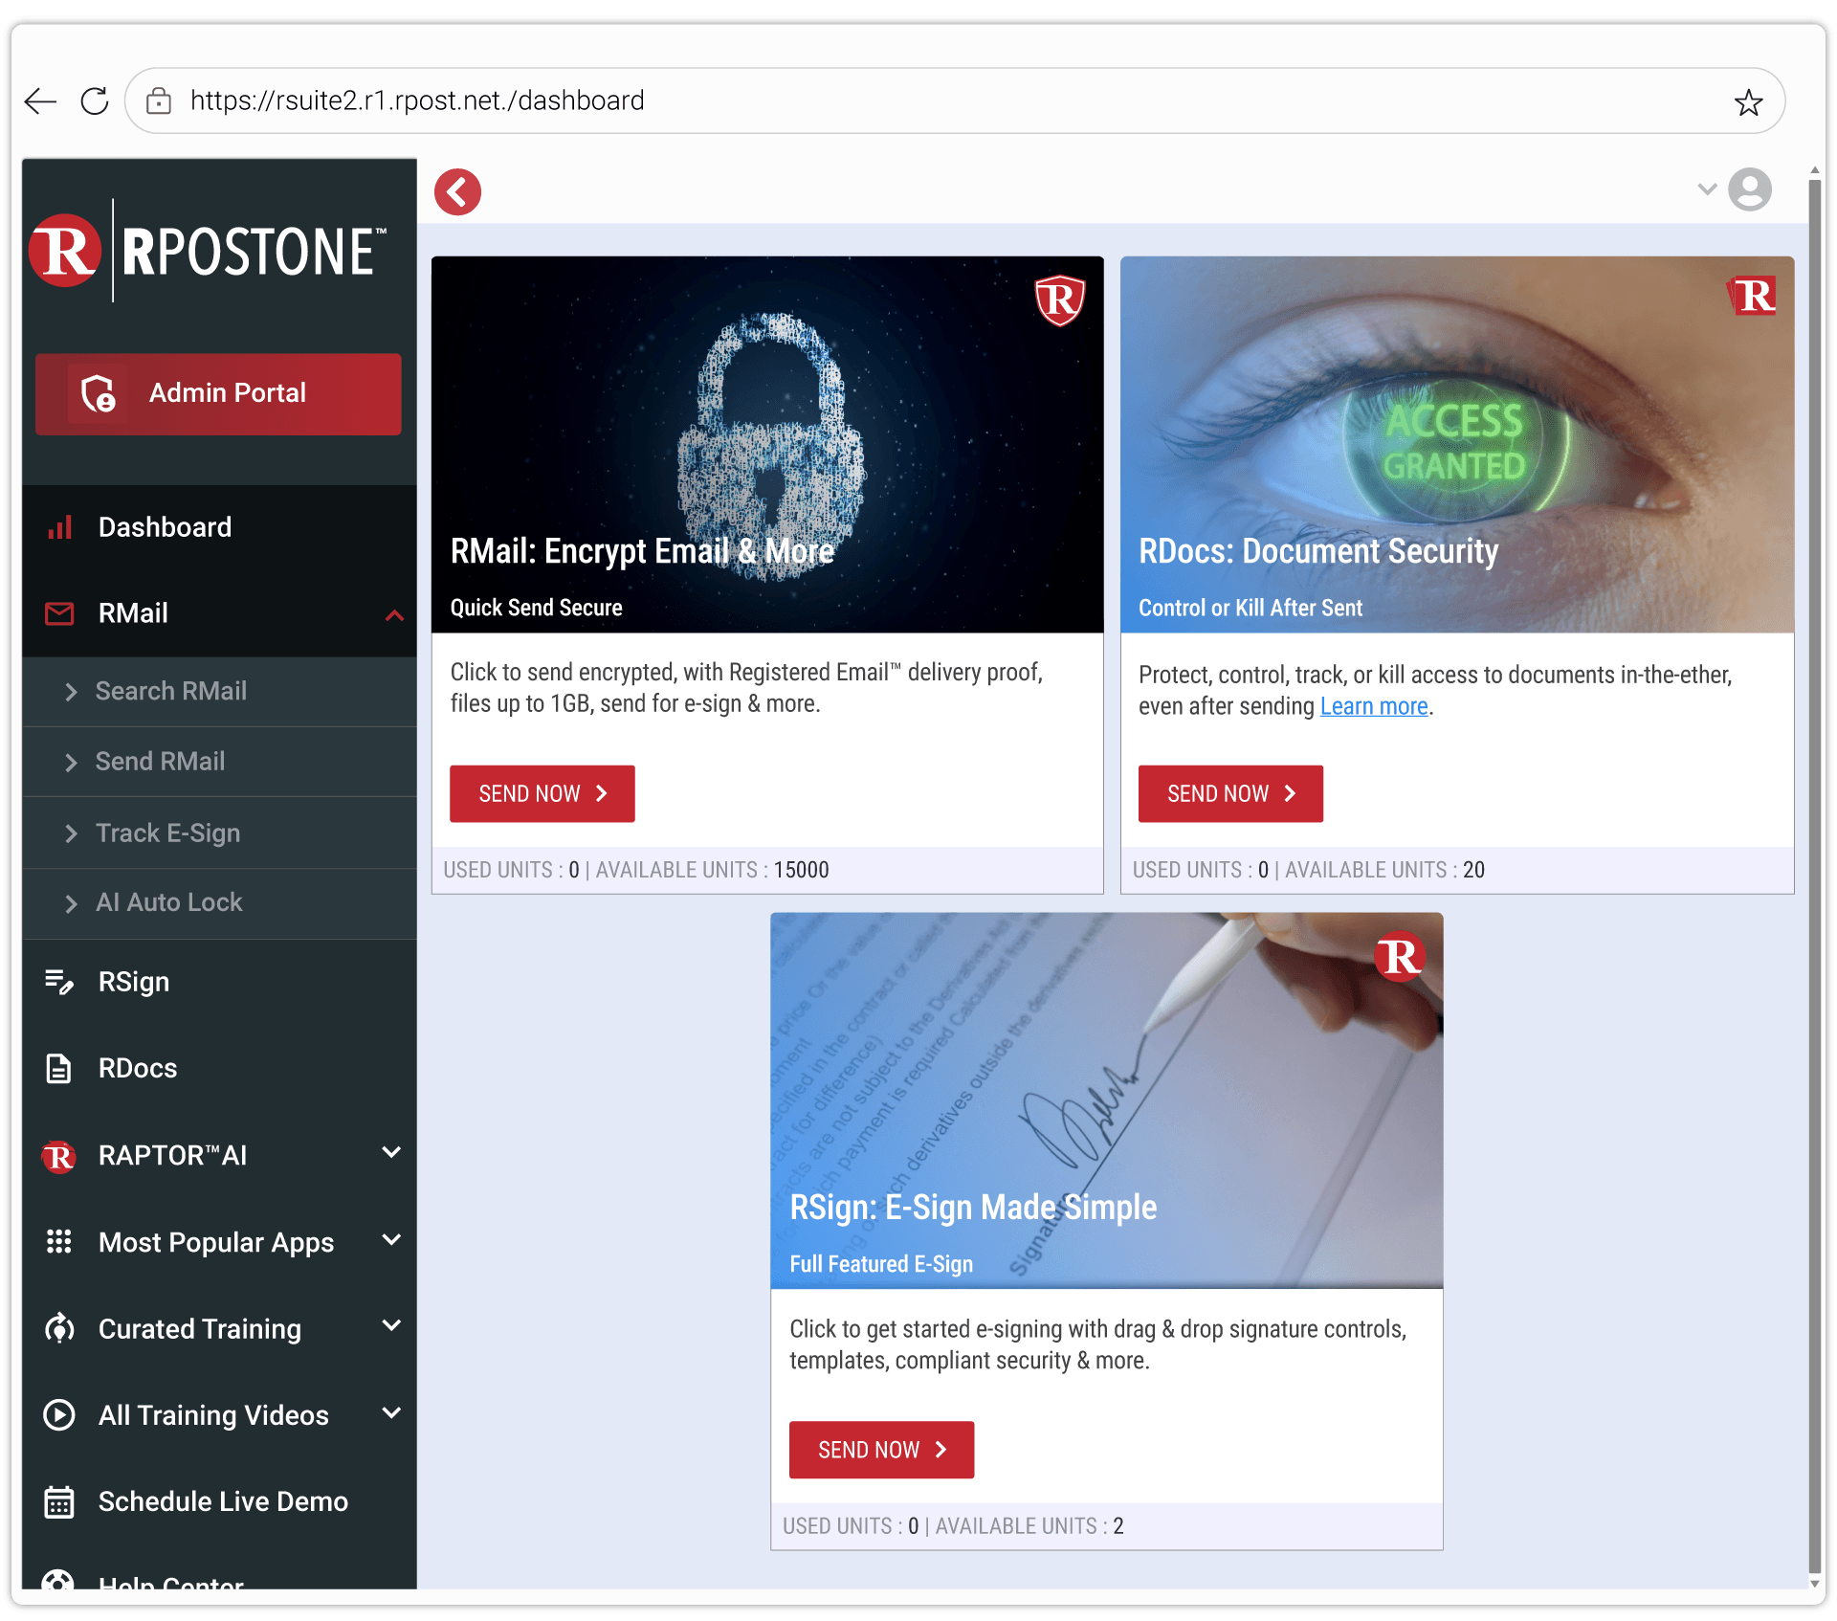
Task: Expand Curated Training chevron
Action: tap(391, 1325)
